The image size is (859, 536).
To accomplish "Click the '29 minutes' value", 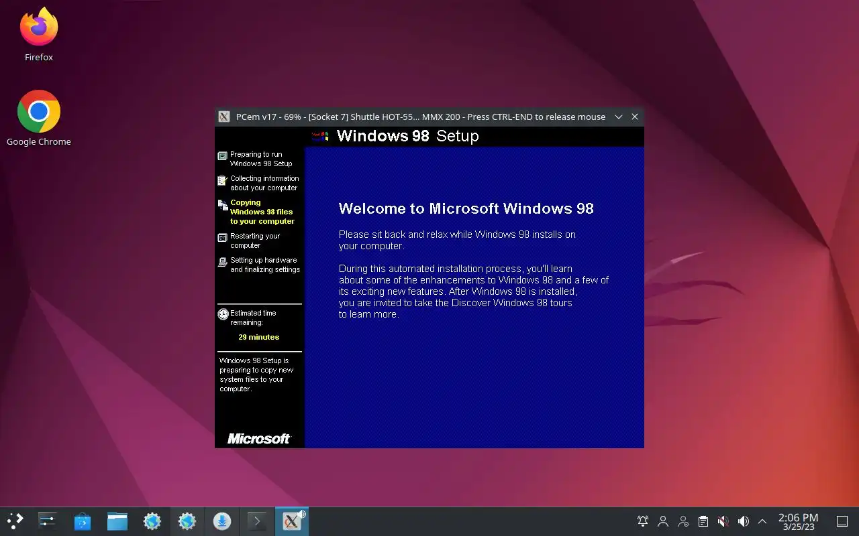I will coord(259,337).
